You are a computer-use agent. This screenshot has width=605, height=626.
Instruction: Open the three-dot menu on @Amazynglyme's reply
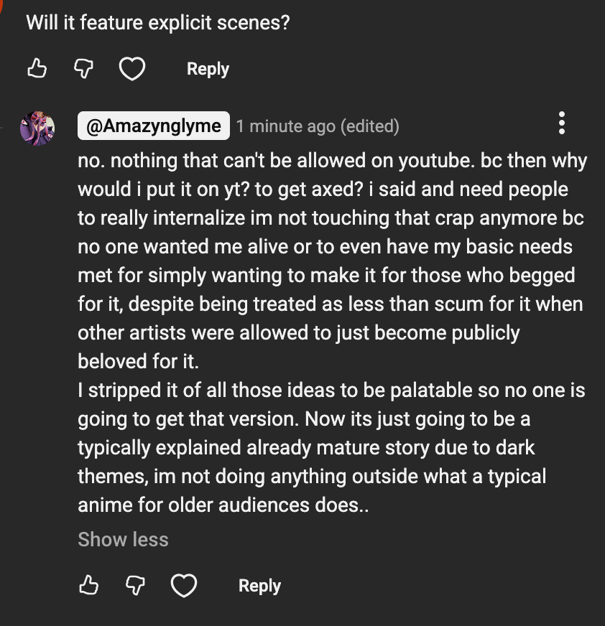click(x=562, y=123)
